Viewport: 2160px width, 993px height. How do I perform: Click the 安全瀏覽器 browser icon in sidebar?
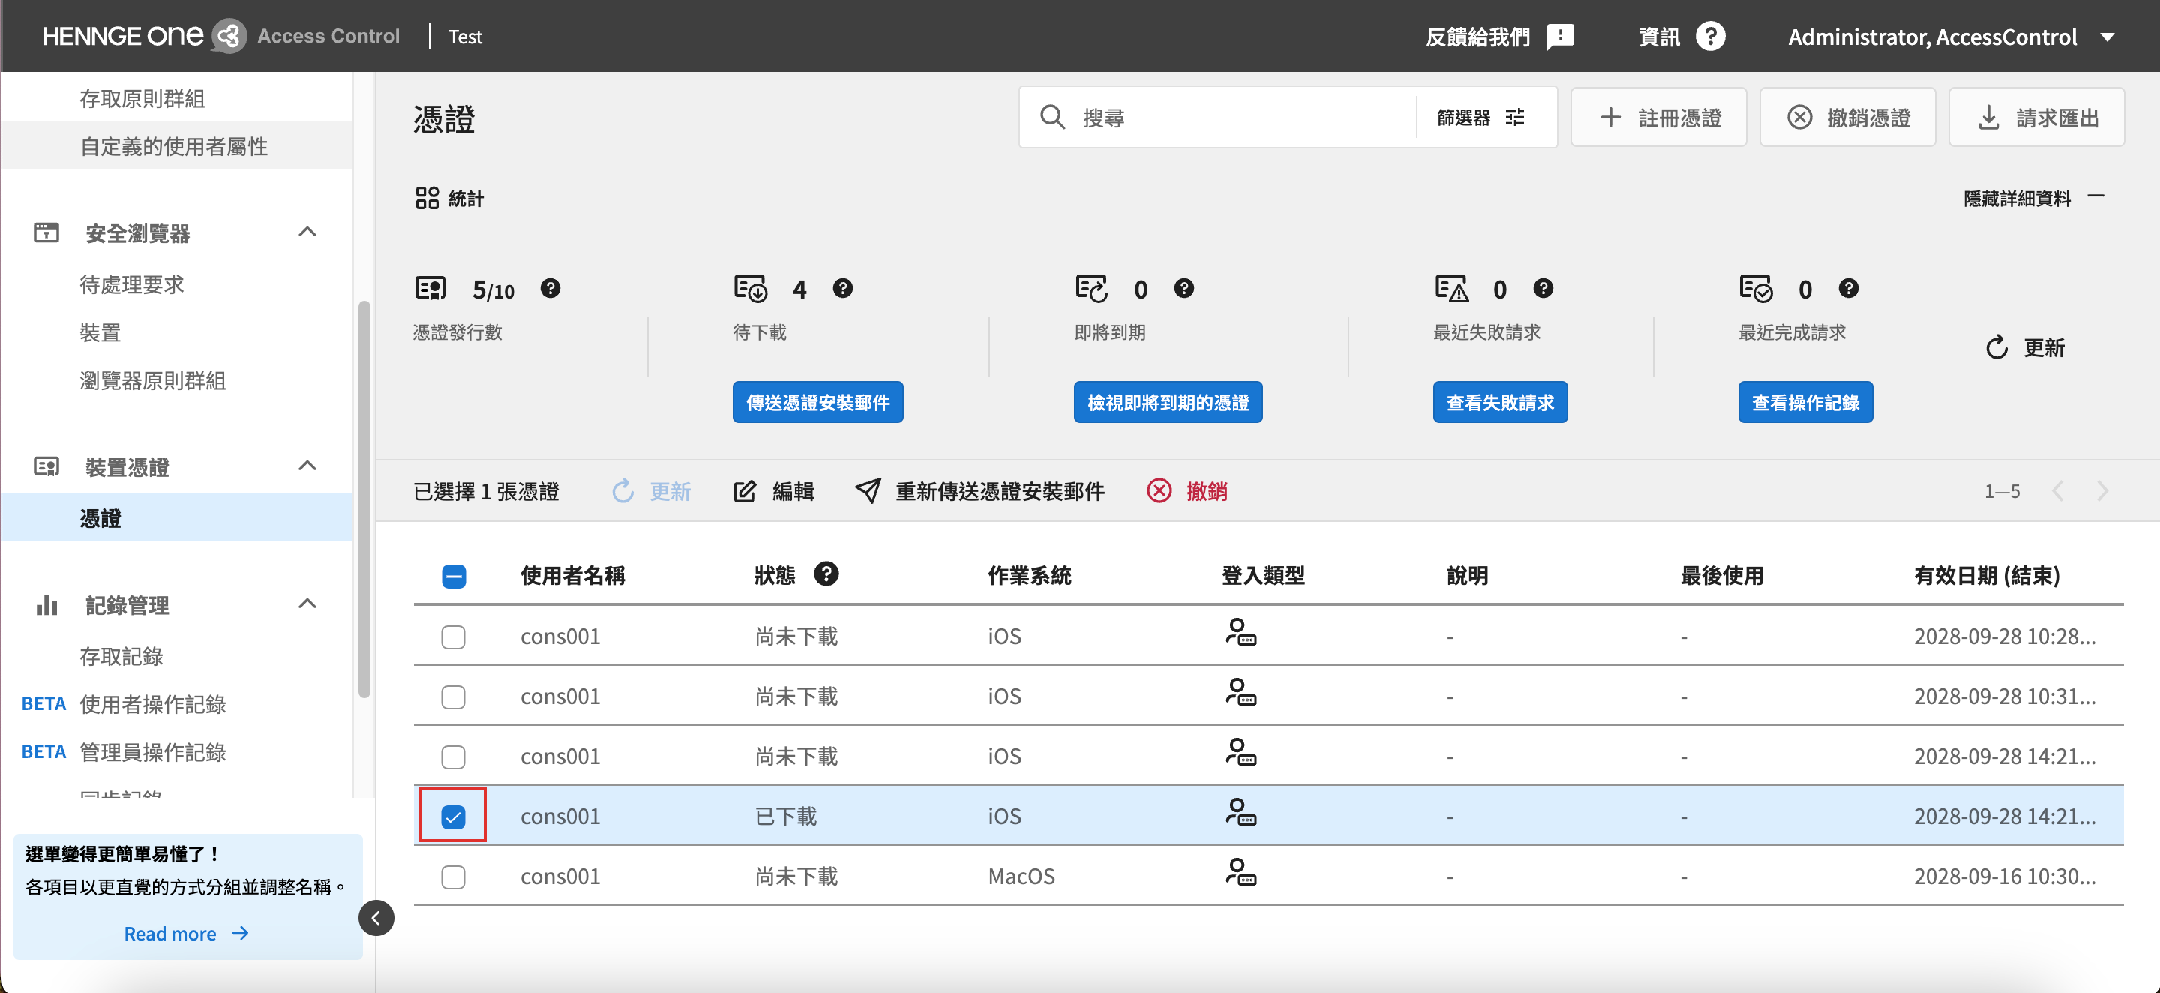[x=46, y=232]
